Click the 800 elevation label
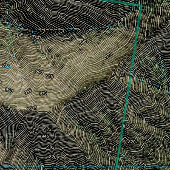Image resolution: width=170 pixels, height=170 pixels. tap(143, 145)
